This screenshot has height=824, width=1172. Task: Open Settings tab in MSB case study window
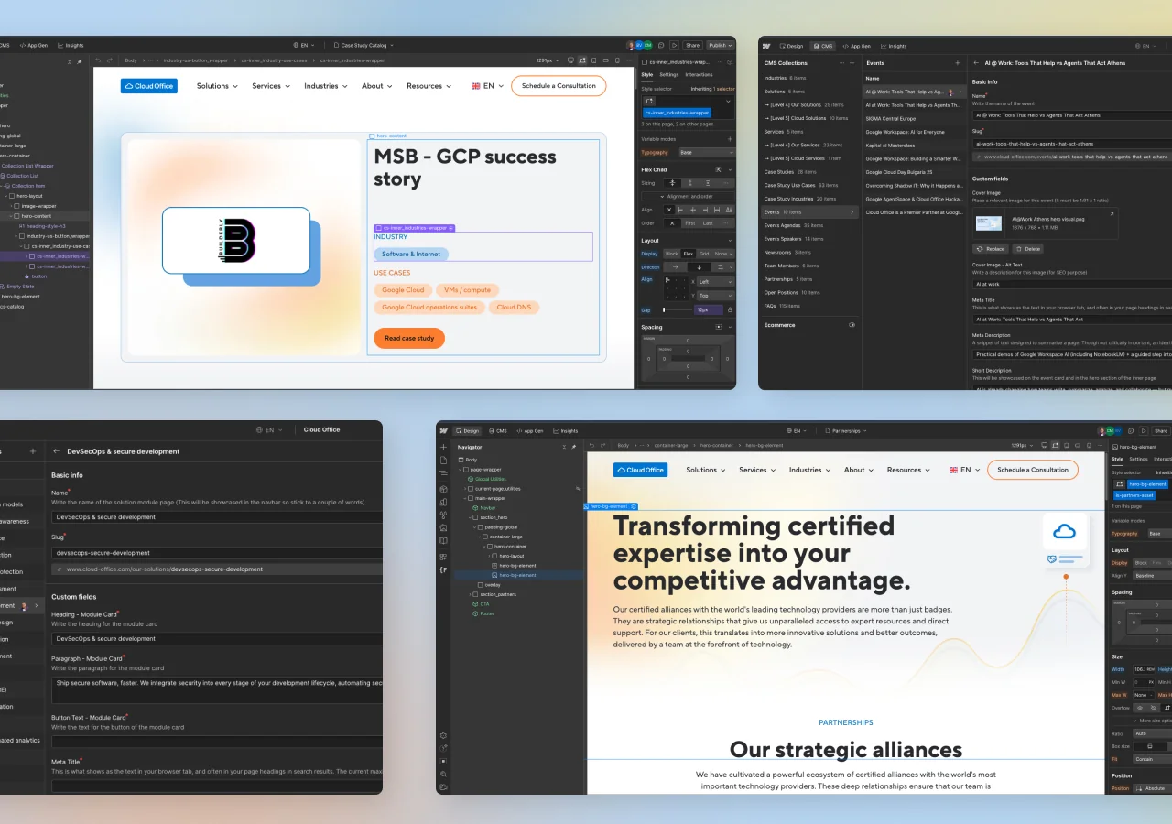tap(669, 75)
